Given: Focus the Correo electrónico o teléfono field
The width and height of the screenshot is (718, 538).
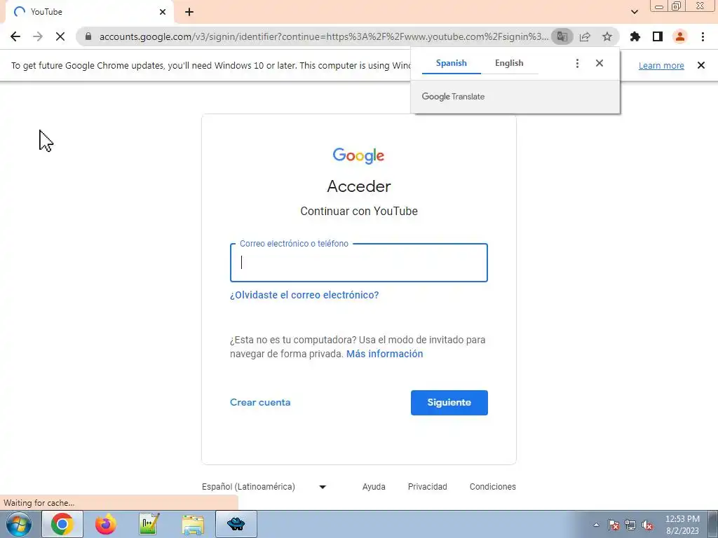Looking at the screenshot, I should (x=358, y=263).
